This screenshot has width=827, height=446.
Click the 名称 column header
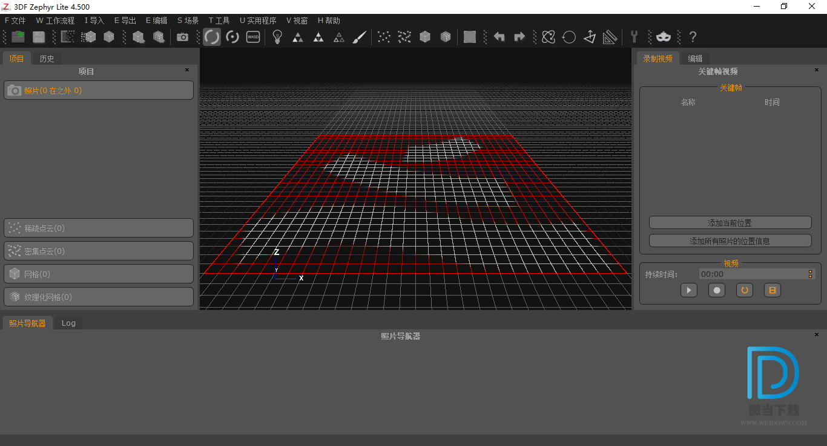tap(688, 102)
